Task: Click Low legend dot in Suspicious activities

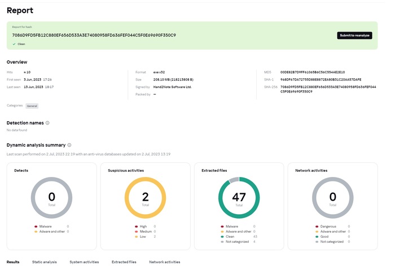Action: 137,237
